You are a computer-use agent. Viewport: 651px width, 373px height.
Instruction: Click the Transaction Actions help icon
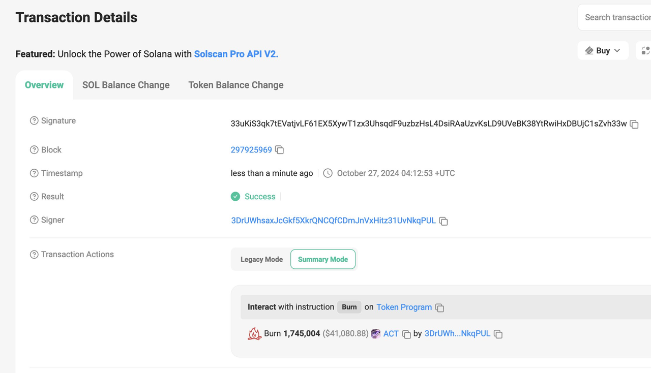[34, 255]
